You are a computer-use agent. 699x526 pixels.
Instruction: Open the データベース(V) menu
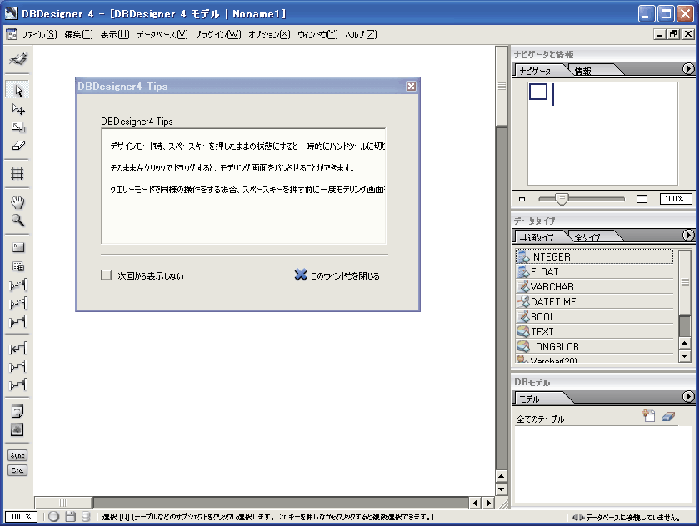coord(162,34)
